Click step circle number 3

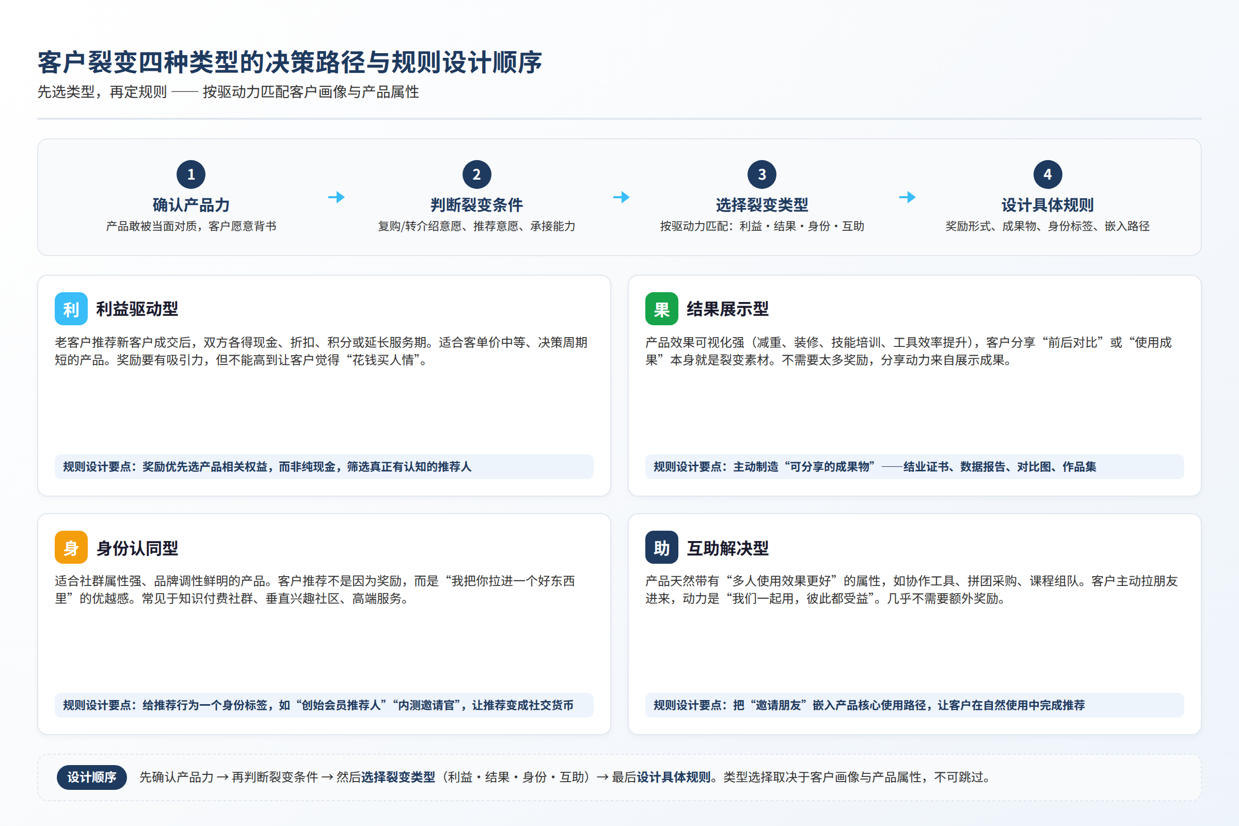click(x=763, y=174)
